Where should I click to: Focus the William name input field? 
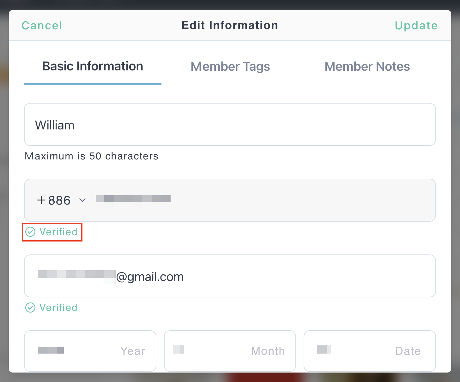(x=230, y=124)
